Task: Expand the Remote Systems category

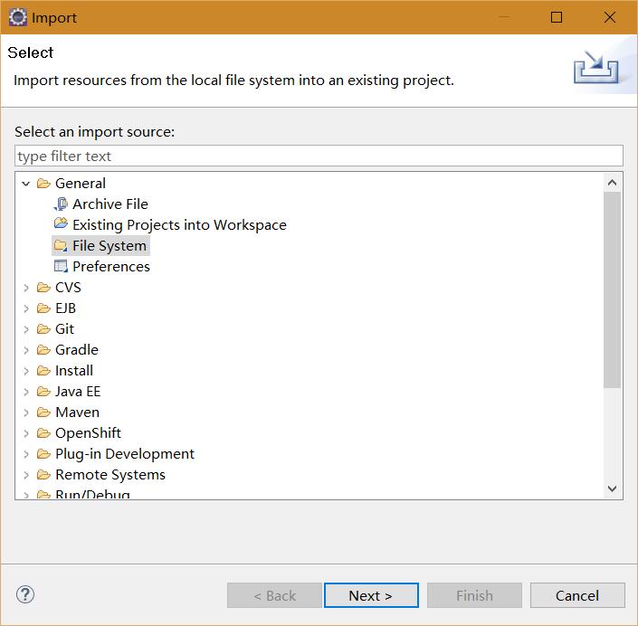Action: (x=26, y=475)
